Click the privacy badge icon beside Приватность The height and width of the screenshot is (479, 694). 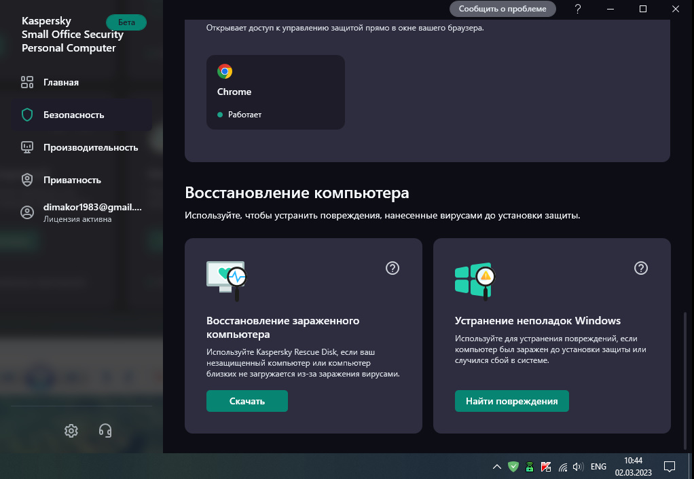[x=27, y=180]
